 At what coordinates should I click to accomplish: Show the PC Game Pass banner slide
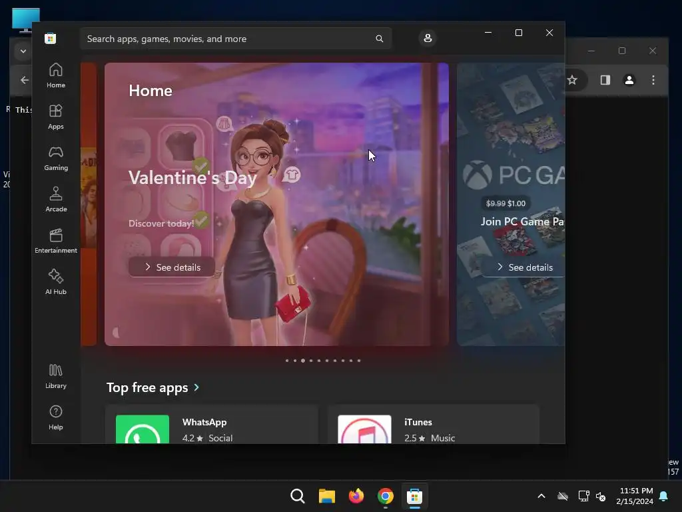coord(511,204)
